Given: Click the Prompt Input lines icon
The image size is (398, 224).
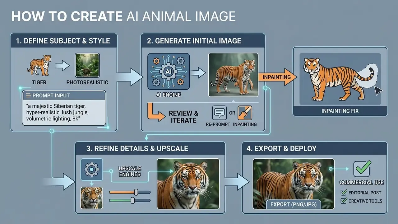Looking at the screenshot, I should coord(28,96).
